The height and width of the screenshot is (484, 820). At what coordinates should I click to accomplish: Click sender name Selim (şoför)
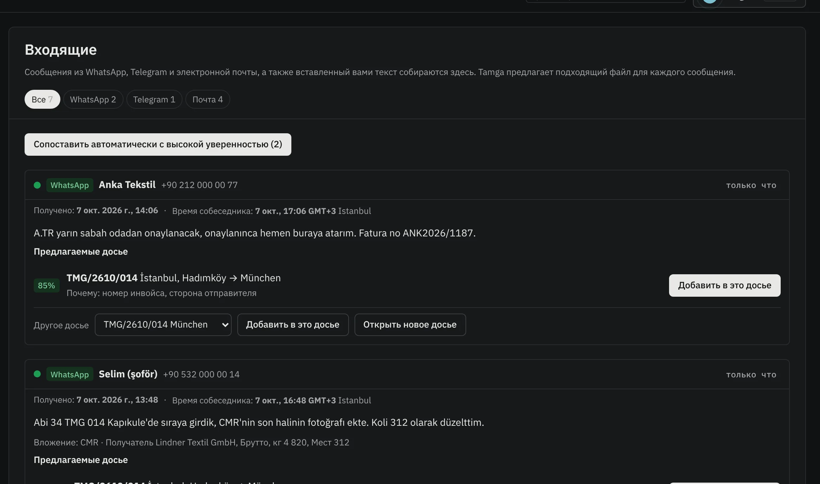[128, 374]
